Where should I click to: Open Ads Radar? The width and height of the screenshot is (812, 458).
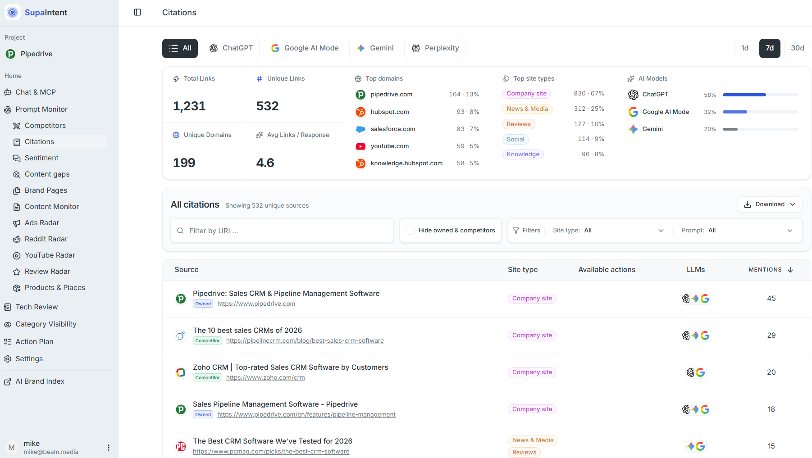coord(42,222)
